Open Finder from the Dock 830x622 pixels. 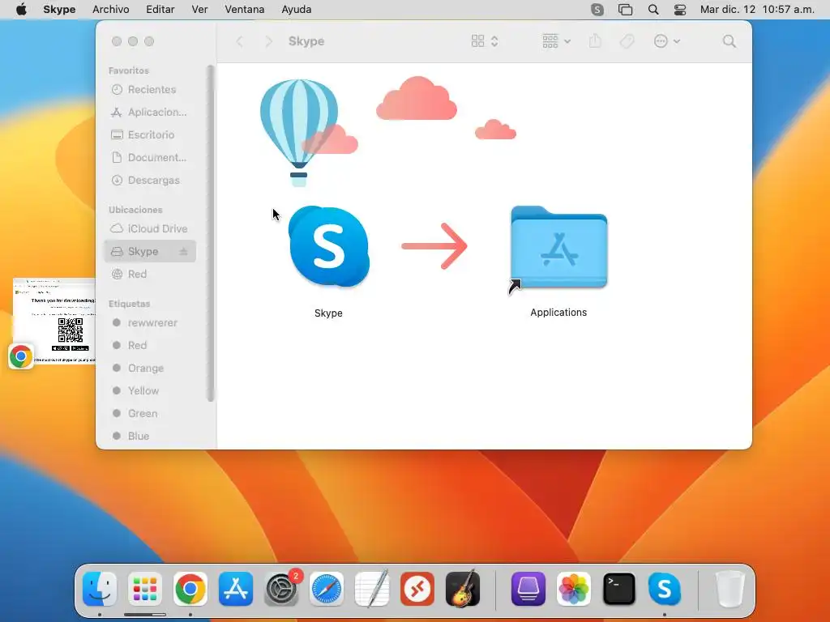[100, 589]
